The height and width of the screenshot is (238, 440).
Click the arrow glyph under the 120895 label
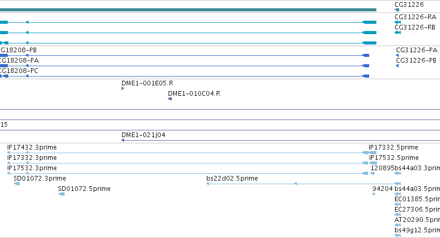pos(372,173)
